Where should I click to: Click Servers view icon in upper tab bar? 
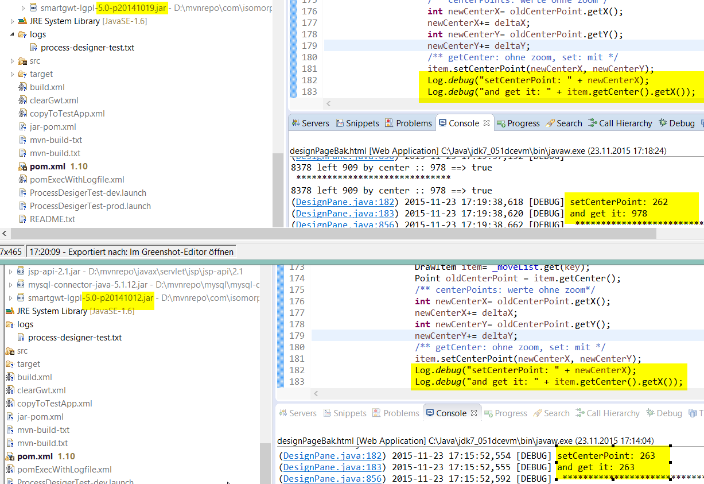[295, 123]
